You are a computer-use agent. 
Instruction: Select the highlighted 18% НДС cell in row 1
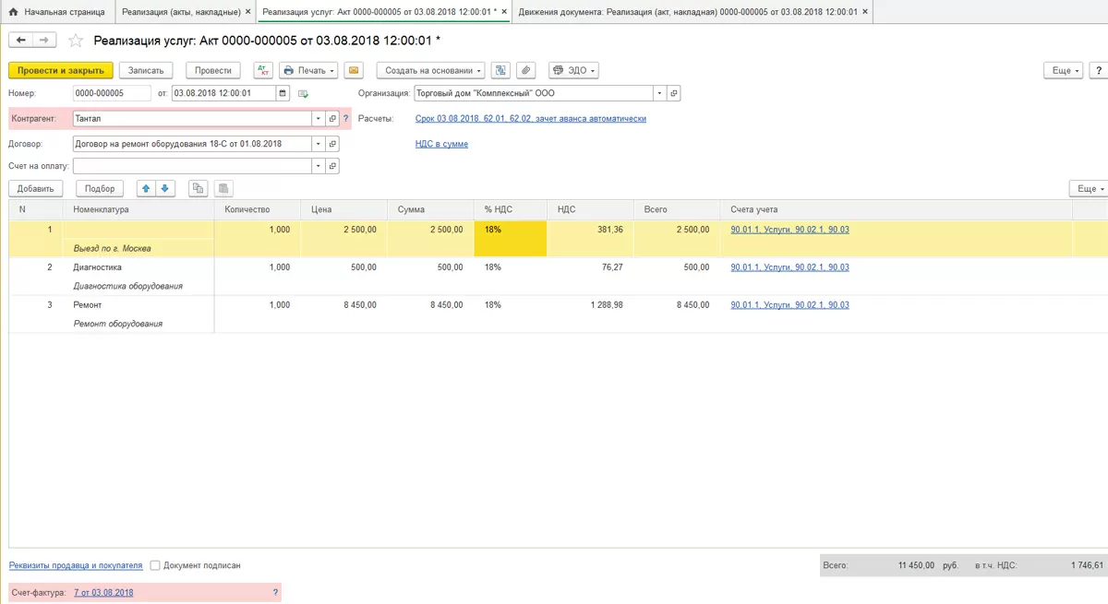(x=510, y=239)
